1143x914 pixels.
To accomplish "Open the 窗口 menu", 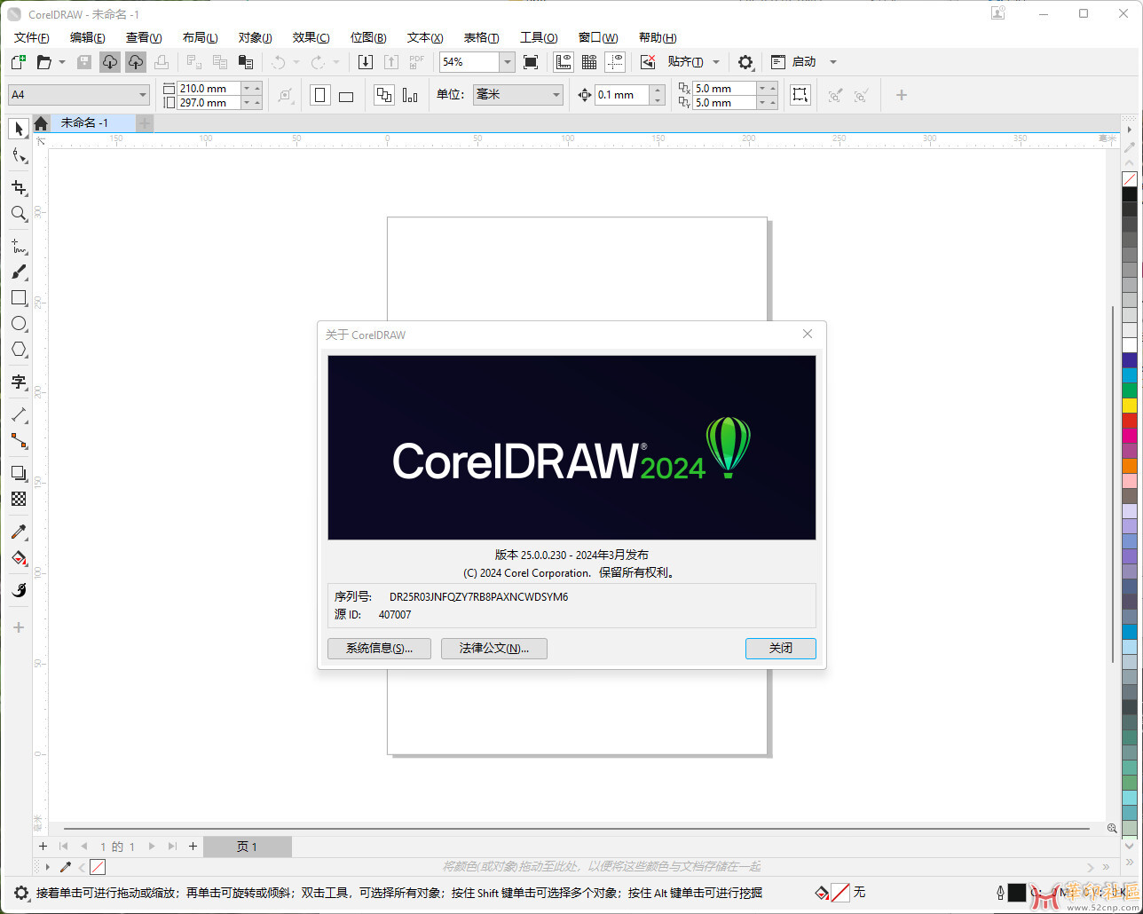I will [598, 37].
